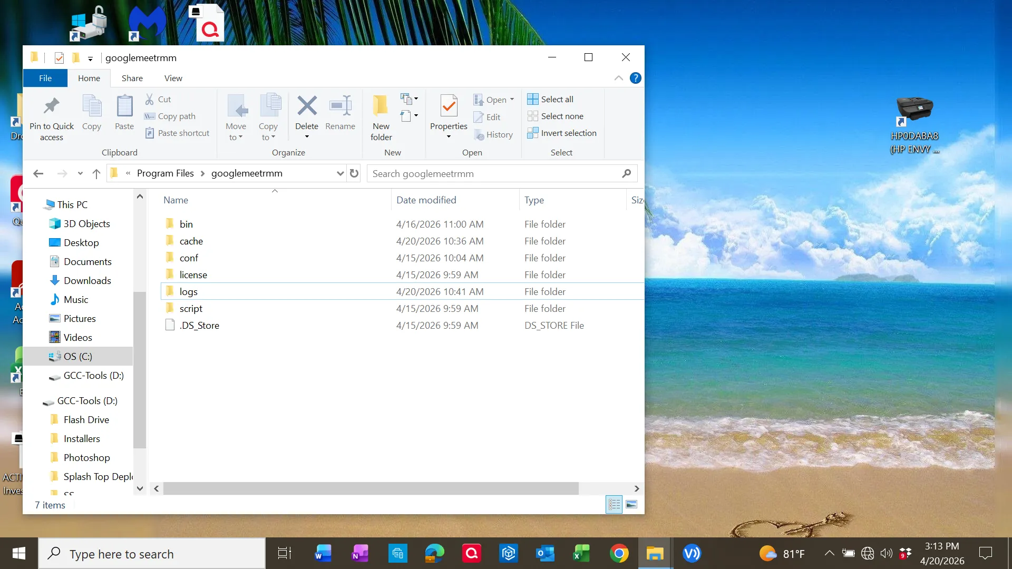Open Outlook from the taskbar
The image size is (1012, 569).
tap(545, 553)
